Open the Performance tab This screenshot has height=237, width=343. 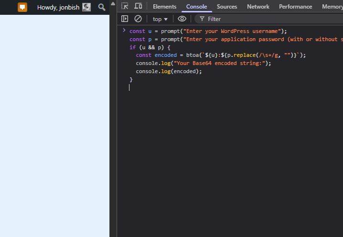(296, 7)
